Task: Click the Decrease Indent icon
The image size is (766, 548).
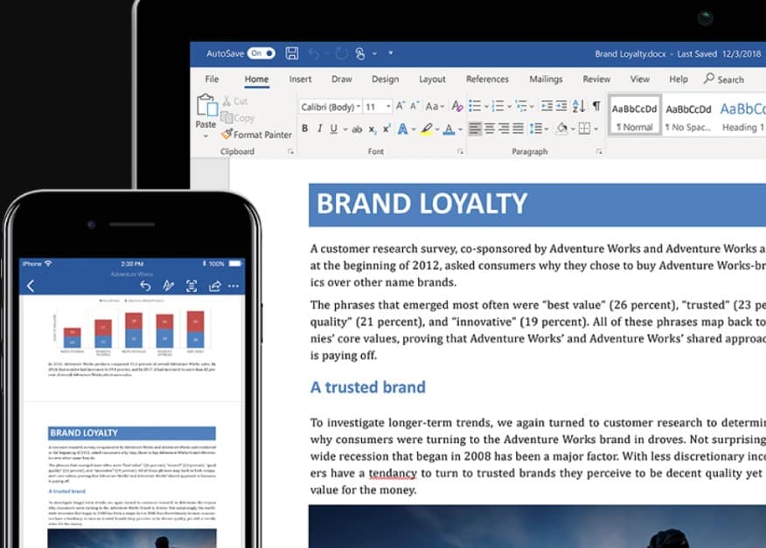Action: coord(547,106)
